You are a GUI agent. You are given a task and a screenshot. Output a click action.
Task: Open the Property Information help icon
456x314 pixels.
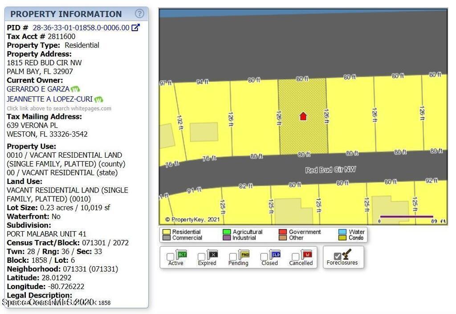pos(139,14)
